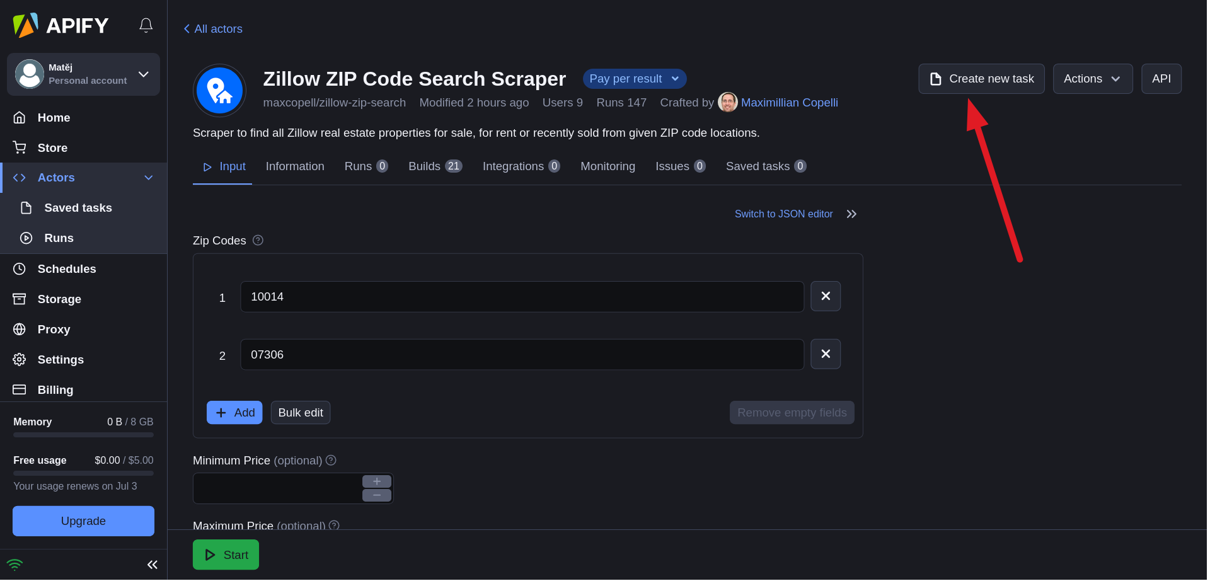Click the Storage archive box icon
Viewport: 1210px width, 581px height.
tap(20, 299)
